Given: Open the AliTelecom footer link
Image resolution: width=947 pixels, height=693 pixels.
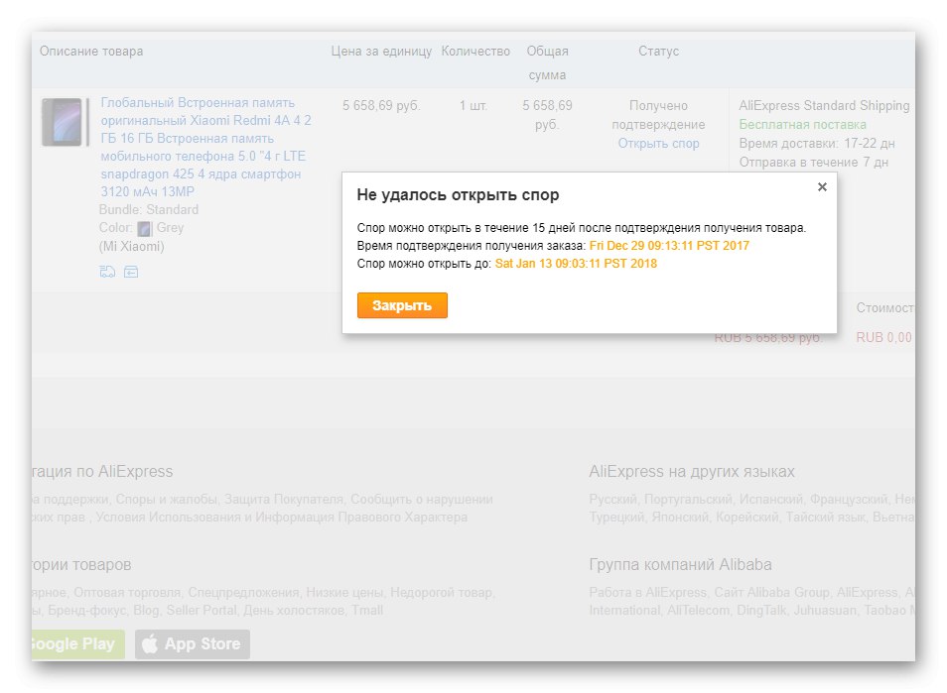Looking at the screenshot, I should tap(698, 611).
